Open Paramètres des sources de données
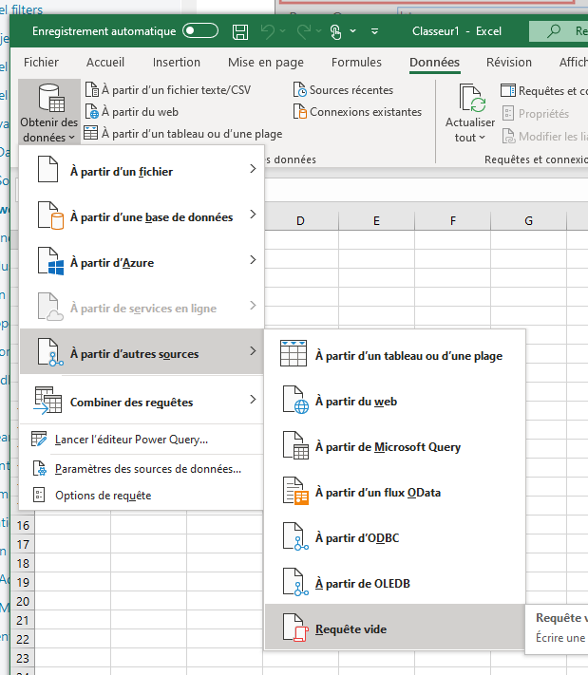 (147, 468)
